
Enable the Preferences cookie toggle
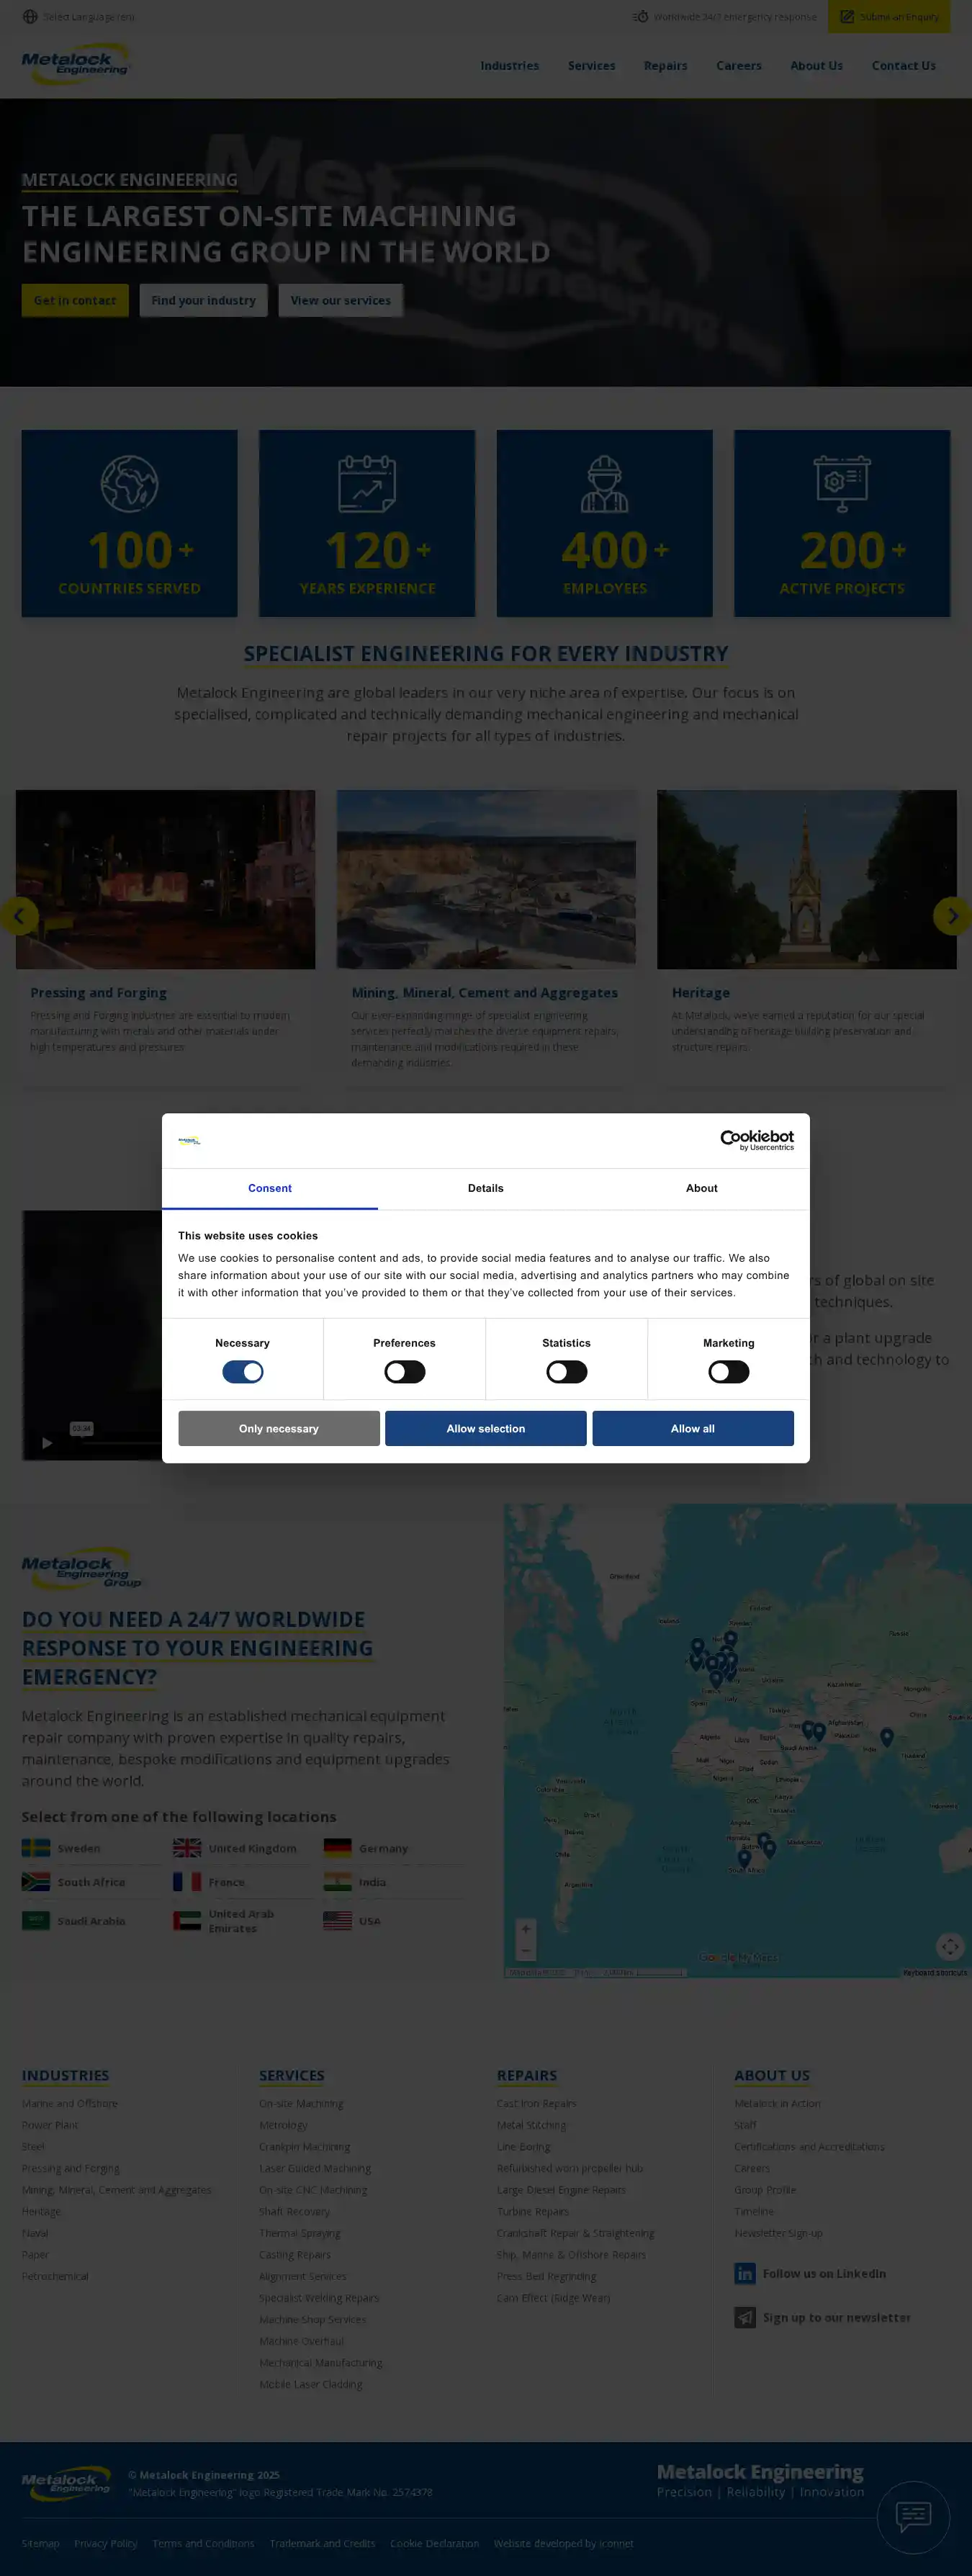404,1371
